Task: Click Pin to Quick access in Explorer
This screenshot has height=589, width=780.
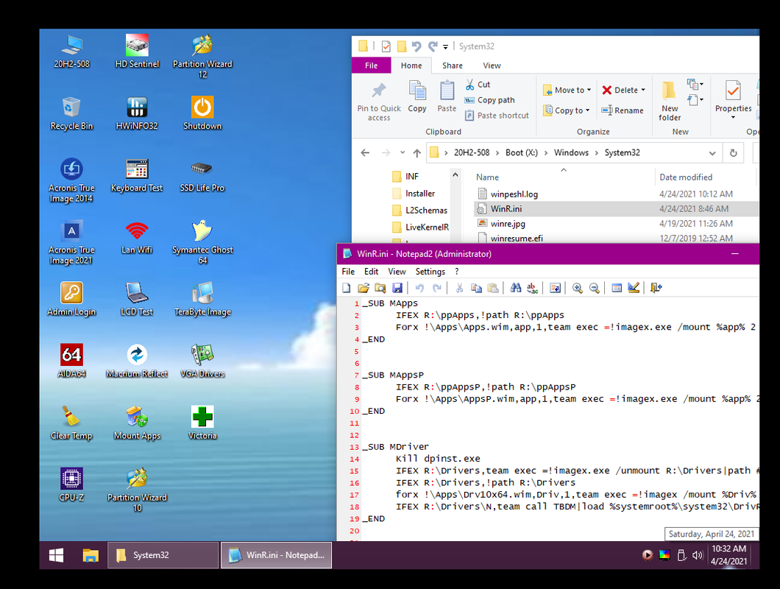Action: tap(378, 102)
